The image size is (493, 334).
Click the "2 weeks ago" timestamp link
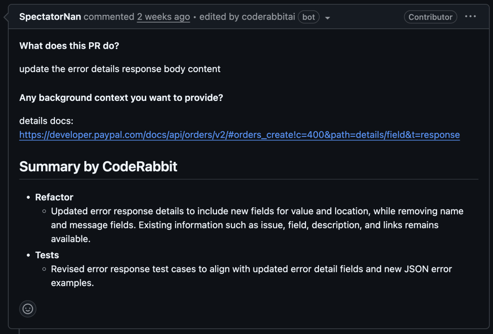163,17
